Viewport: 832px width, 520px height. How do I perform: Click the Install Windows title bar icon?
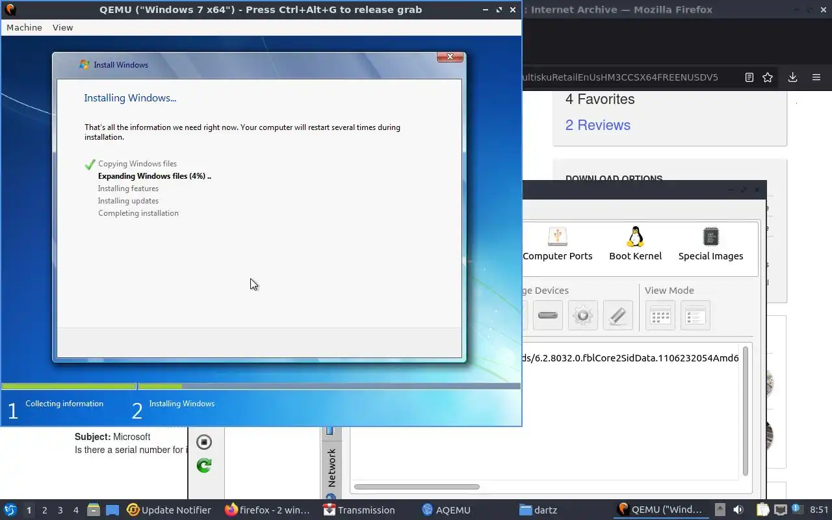pos(84,64)
